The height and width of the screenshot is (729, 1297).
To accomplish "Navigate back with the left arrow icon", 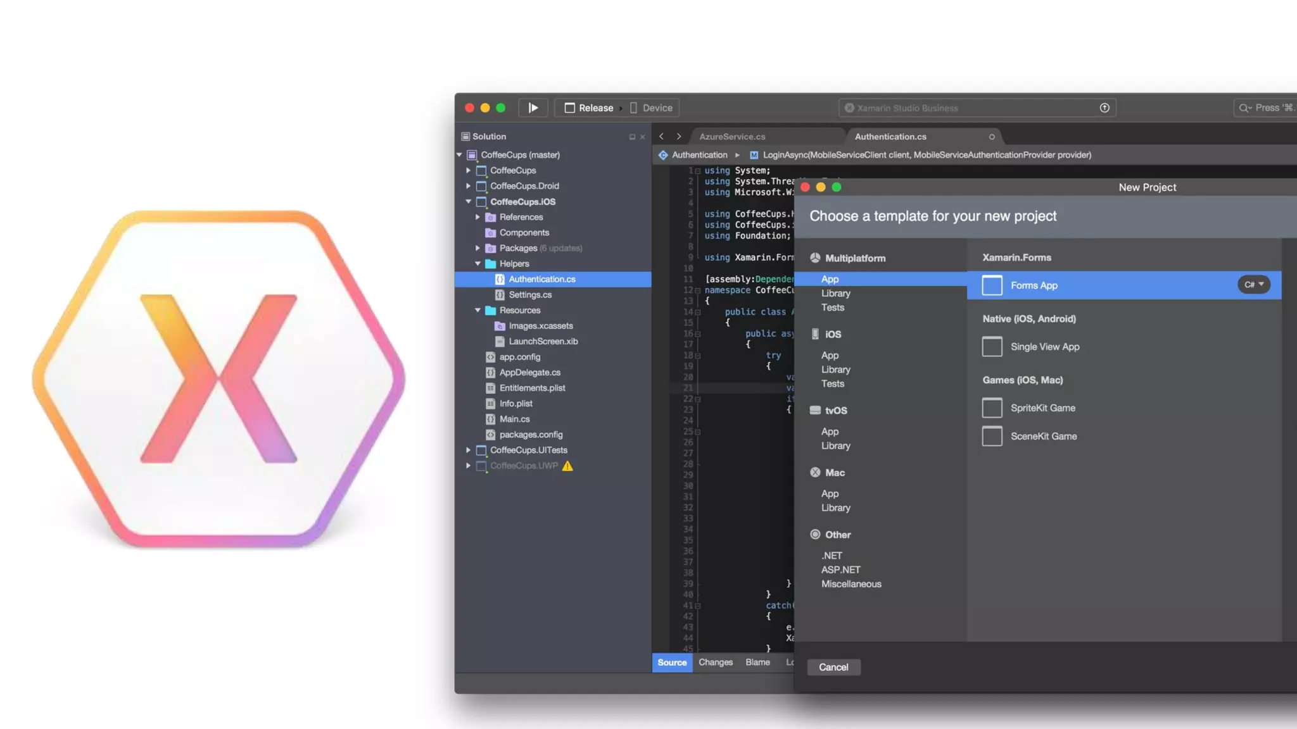I will point(661,136).
